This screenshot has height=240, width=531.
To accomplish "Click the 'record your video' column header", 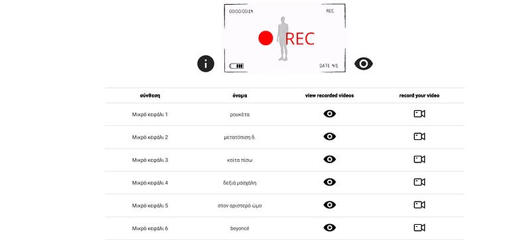I will [419, 95].
